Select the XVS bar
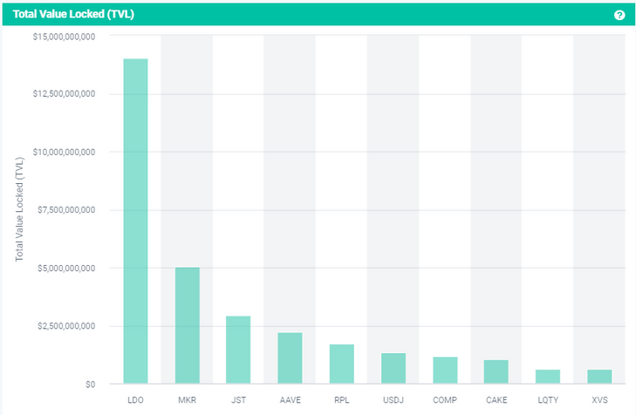The image size is (636, 415). coord(599,377)
